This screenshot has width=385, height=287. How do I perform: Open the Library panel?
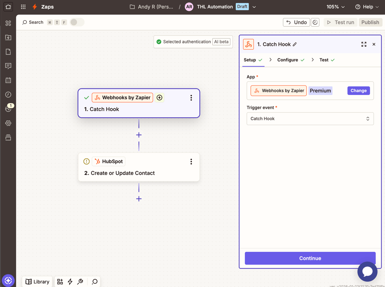[x=37, y=282]
